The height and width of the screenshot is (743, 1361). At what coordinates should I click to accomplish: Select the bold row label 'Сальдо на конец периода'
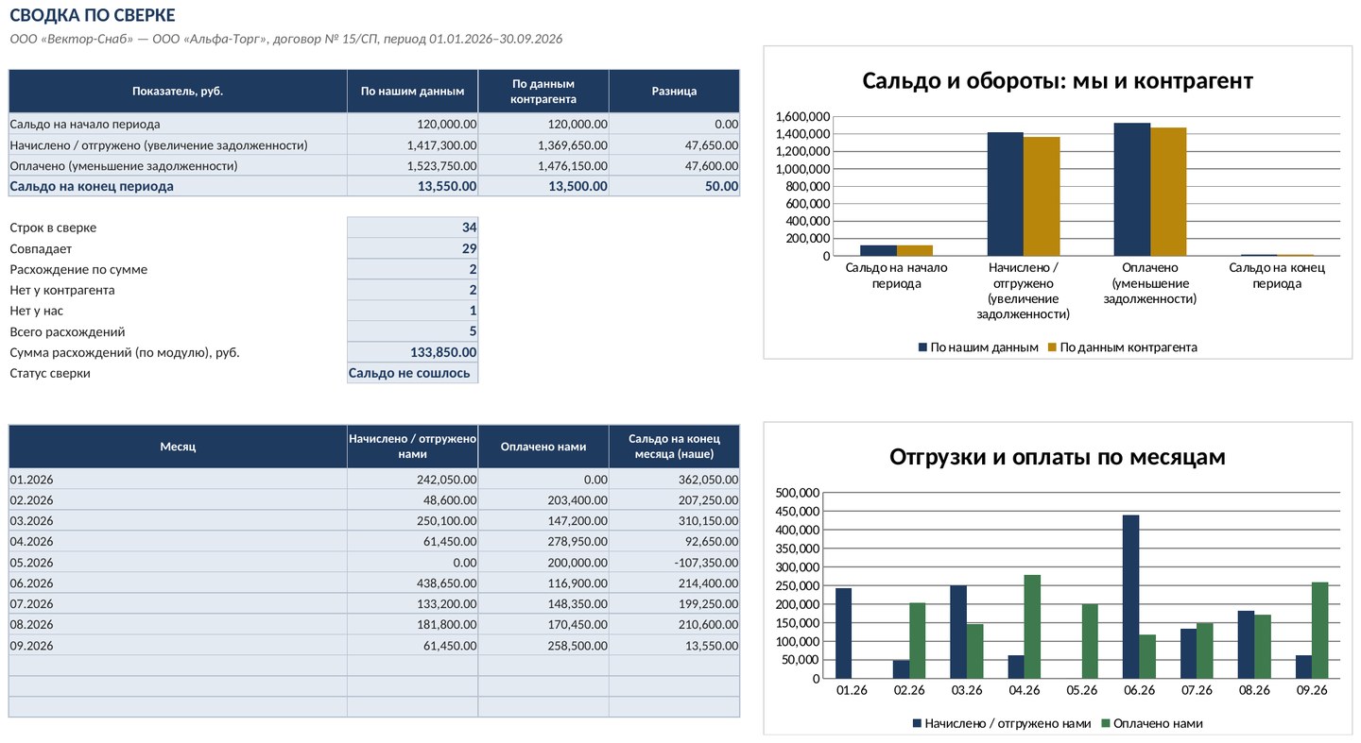[x=178, y=186]
